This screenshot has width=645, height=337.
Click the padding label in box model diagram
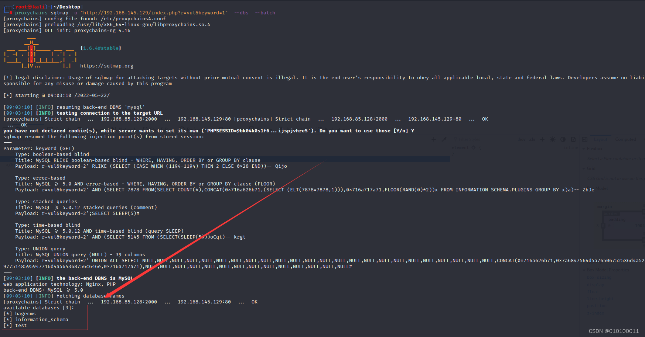pos(617,219)
